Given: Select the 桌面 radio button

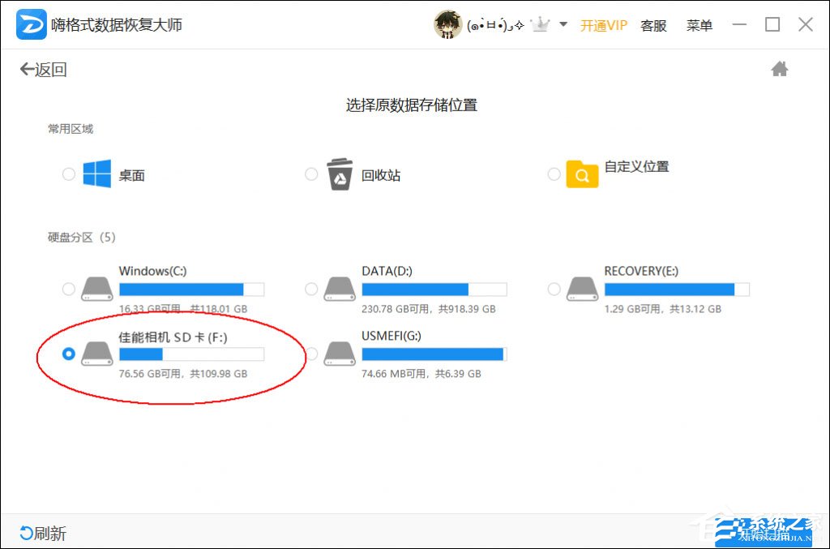Looking at the screenshot, I should click(x=69, y=173).
